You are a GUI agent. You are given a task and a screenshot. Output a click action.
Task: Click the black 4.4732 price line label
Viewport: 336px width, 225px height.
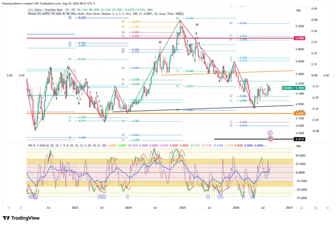pyautogui.click(x=299, y=139)
